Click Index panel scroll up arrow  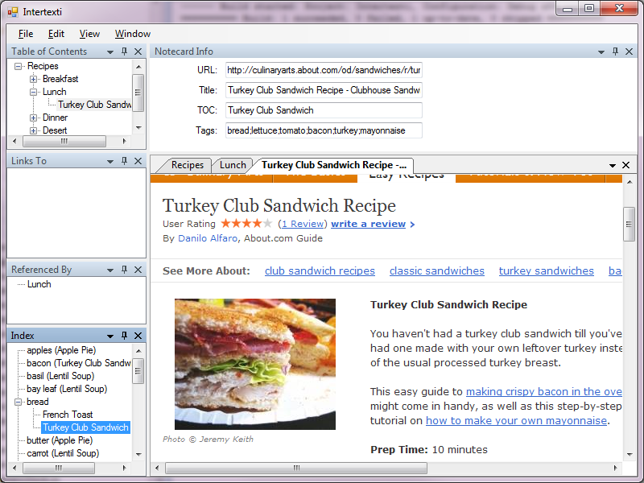coord(138,351)
